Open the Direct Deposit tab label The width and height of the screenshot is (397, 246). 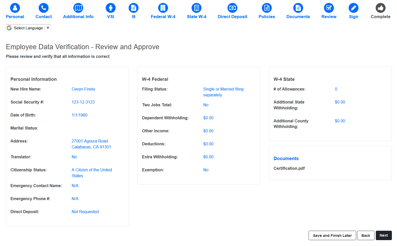232,17
